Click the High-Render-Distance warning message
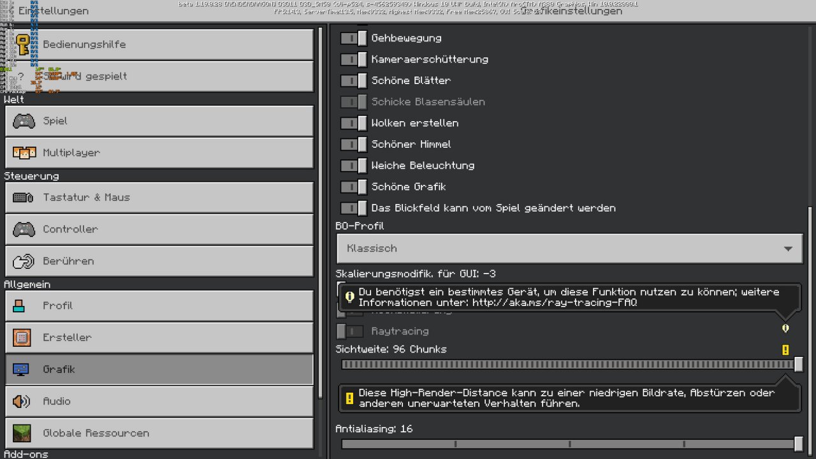Image resolution: width=816 pixels, height=459 pixels. 569,398
